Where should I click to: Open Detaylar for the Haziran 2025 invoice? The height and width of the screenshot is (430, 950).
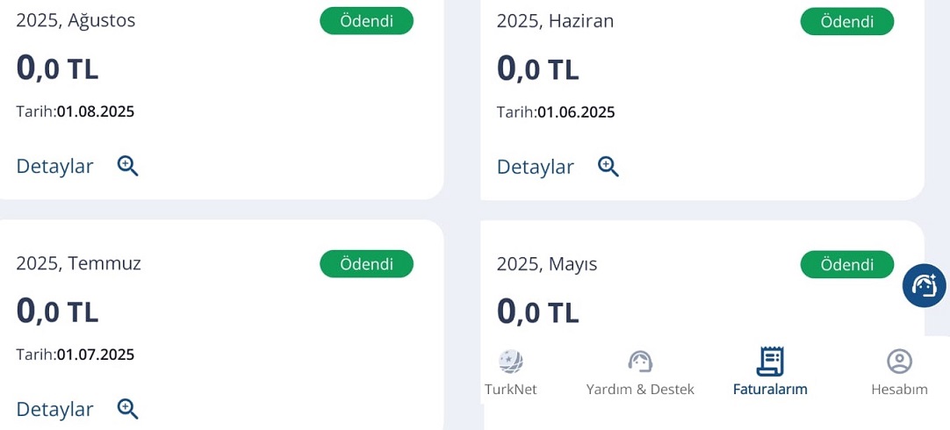[535, 167]
